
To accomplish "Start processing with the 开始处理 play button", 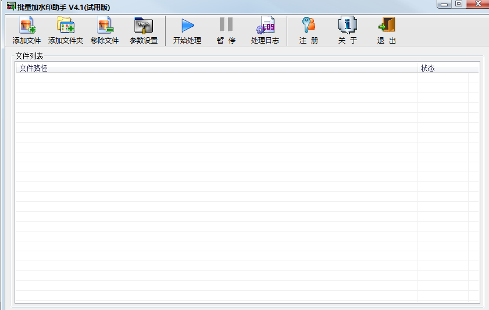I will coord(187,26).
